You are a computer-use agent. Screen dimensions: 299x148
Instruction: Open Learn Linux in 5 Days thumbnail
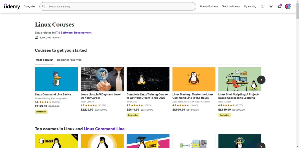[102, 79]
